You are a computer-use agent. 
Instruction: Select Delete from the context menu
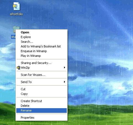point(41,106)
